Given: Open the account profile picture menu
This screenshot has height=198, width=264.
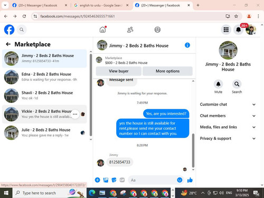Looking at the screenshot, I should pos(251,30).
